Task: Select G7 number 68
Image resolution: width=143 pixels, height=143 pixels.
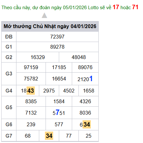Action: pyautogui.click(x=28, y=136)
